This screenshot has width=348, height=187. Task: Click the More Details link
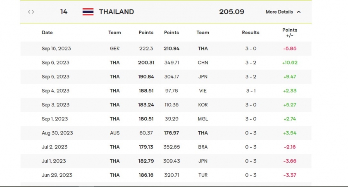pos(279,12)
